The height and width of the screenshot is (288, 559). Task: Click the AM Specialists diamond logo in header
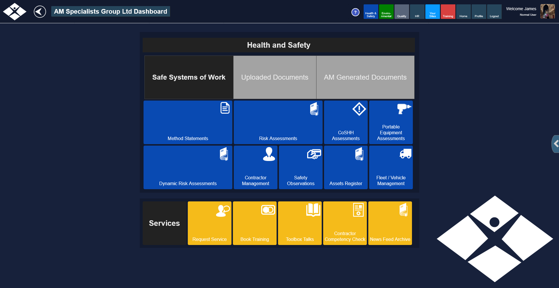pyautogui.click(x=15, y=12)
